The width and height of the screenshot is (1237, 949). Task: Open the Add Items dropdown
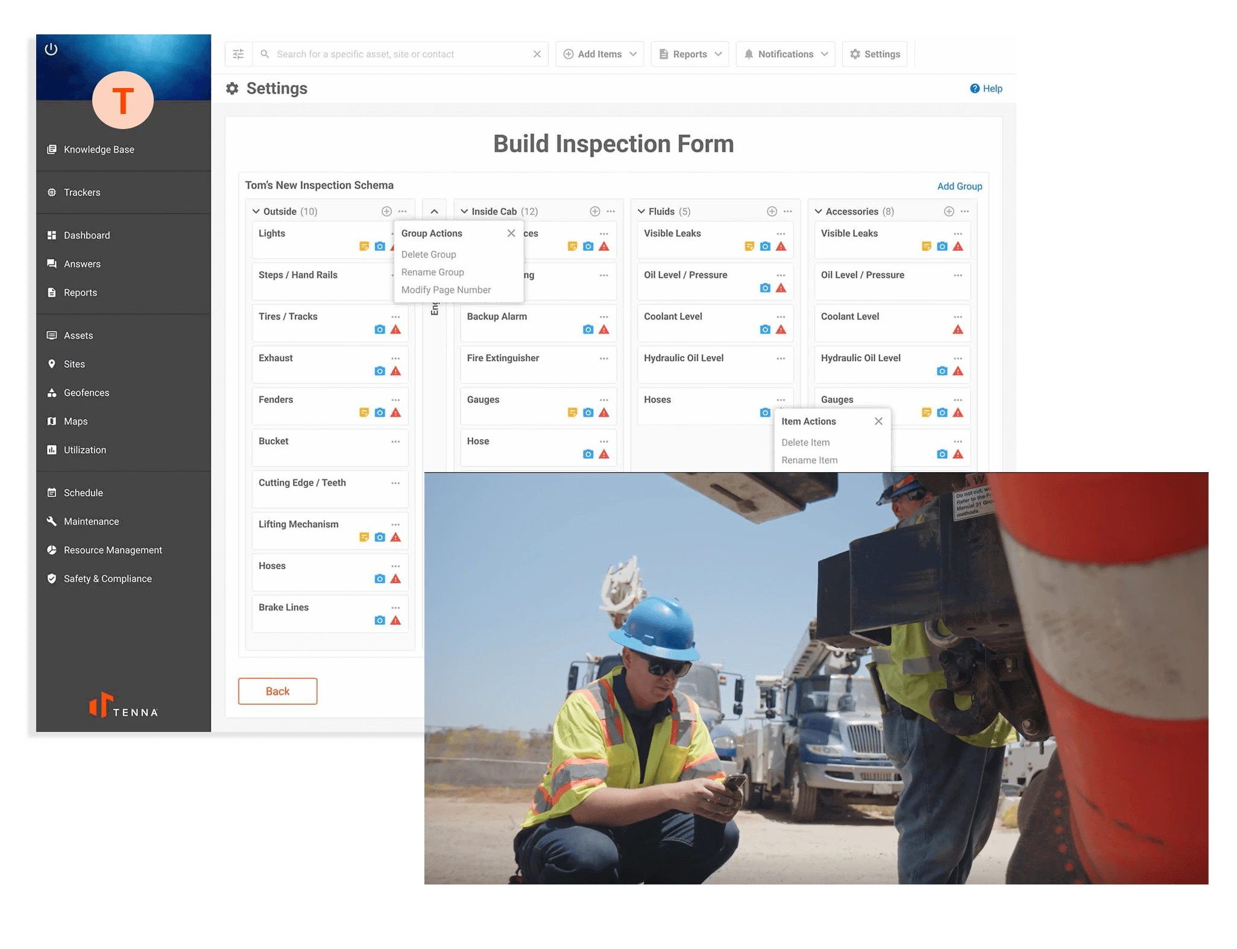[x=599, y=54]
